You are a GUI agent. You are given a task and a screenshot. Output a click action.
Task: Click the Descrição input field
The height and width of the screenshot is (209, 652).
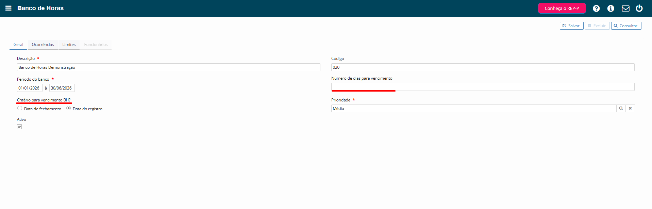pyautogui.click(x=168, y=67)
